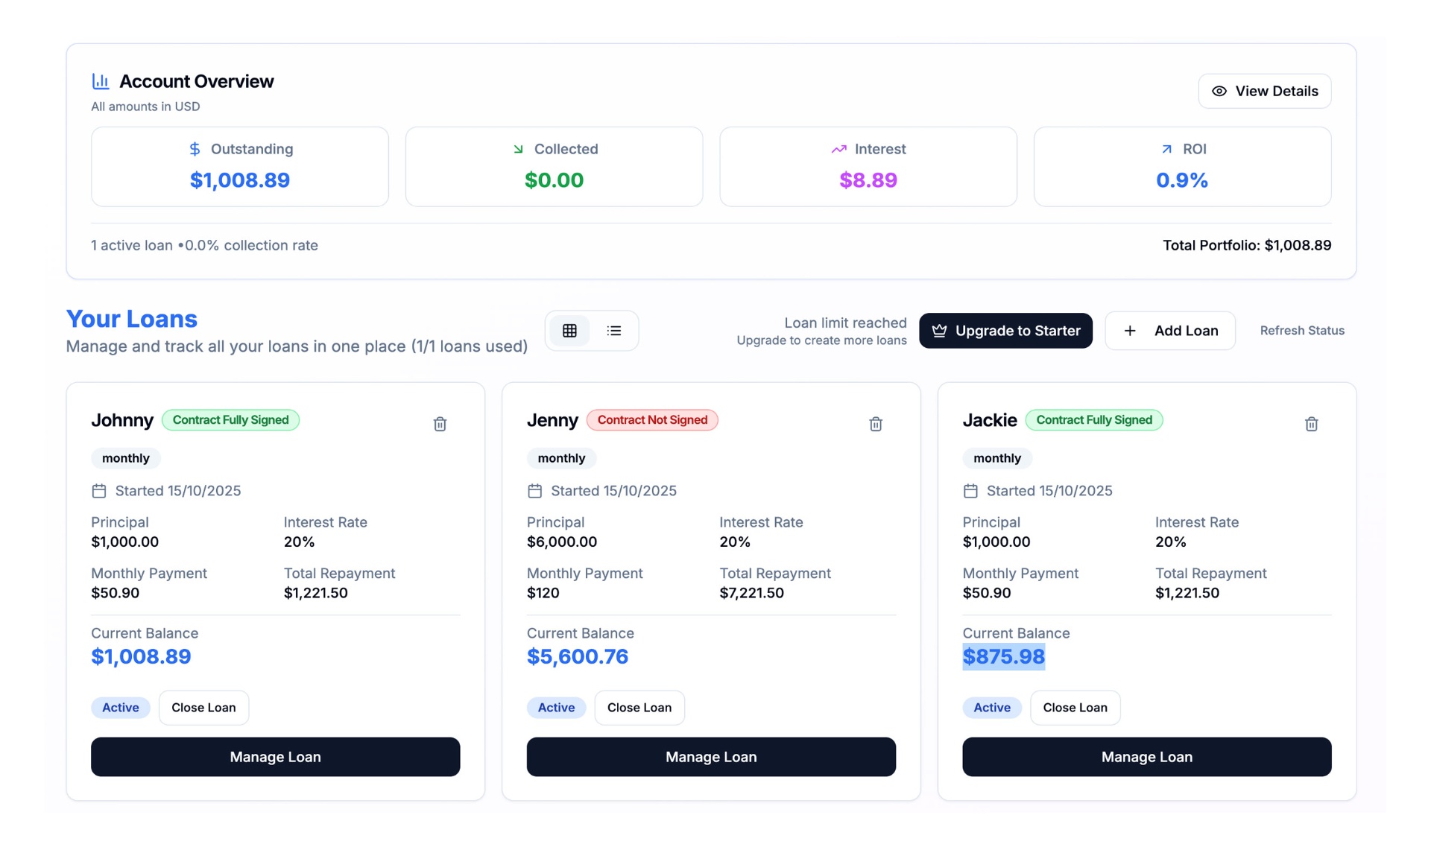This screenshot has height=850, width=1431.
Task: Click the Contract Not Signed badge for Jenny
Action: [x=652, y=419]
